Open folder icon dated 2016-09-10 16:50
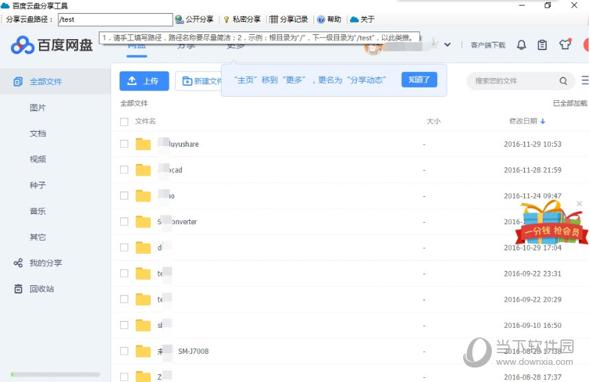This screenshot has height=382, width=590. (x=143, y=325)
